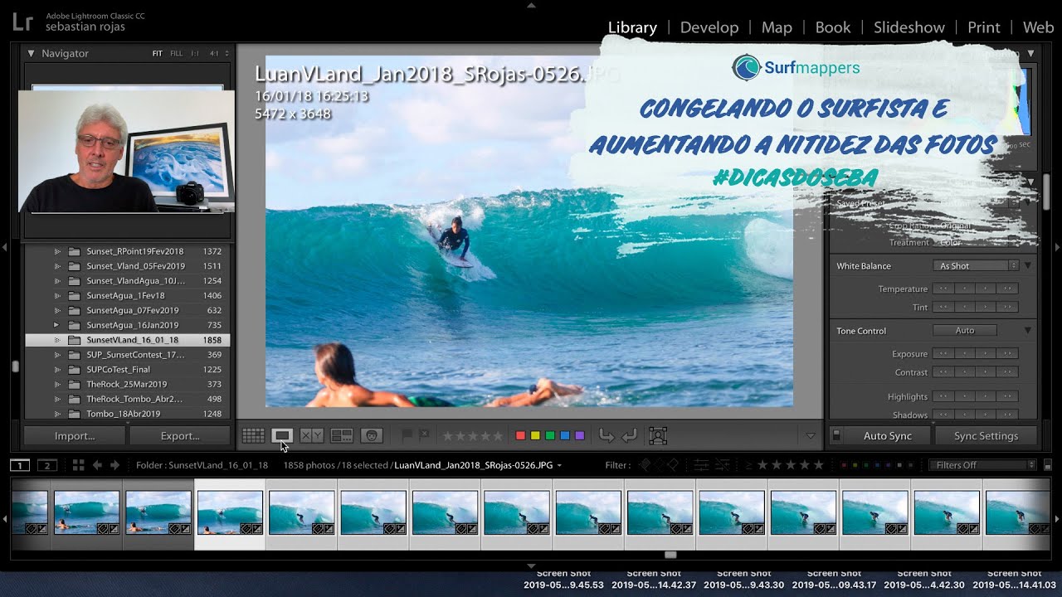Decrease Temperature with large step button
The height and width of the screenshot is (597, 1062).
(x=943, y=289)
